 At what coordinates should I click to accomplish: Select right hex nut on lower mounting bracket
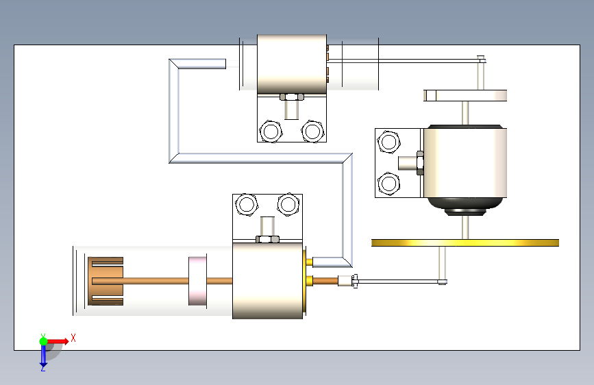point(288,205)
